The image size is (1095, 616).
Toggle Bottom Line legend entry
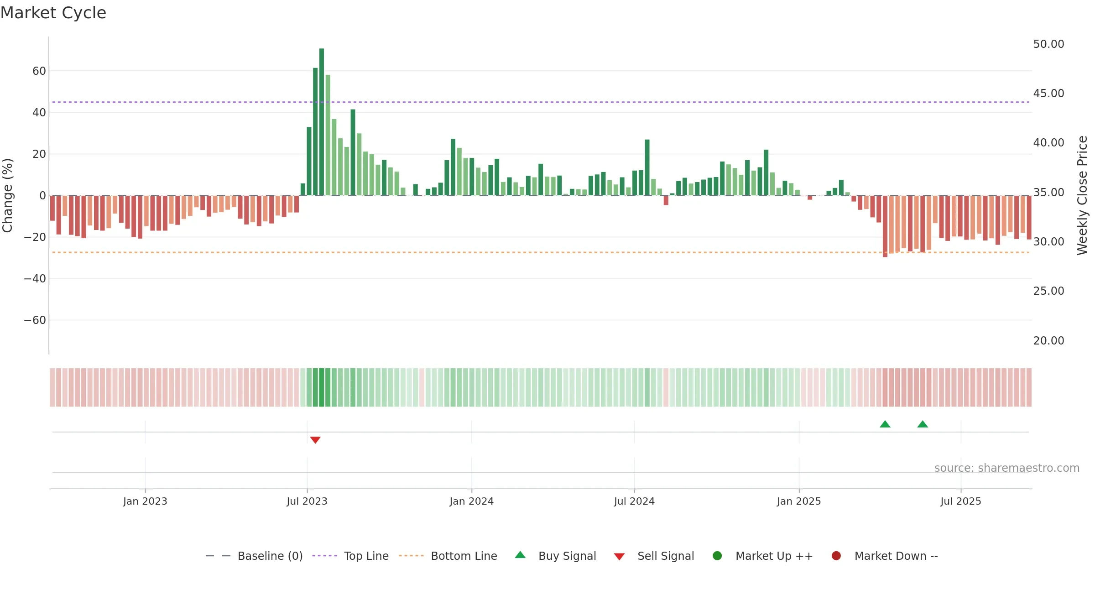tap(448, 556)
